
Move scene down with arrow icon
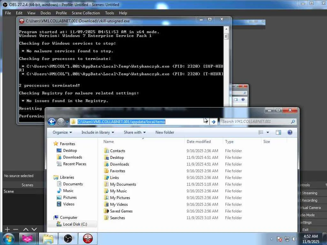click(34, 229)
